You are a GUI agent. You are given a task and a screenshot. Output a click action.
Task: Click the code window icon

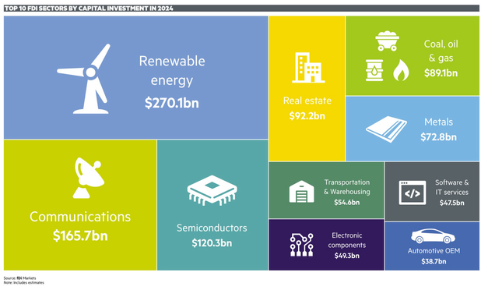pyautogui.click(x=413, y=193)
